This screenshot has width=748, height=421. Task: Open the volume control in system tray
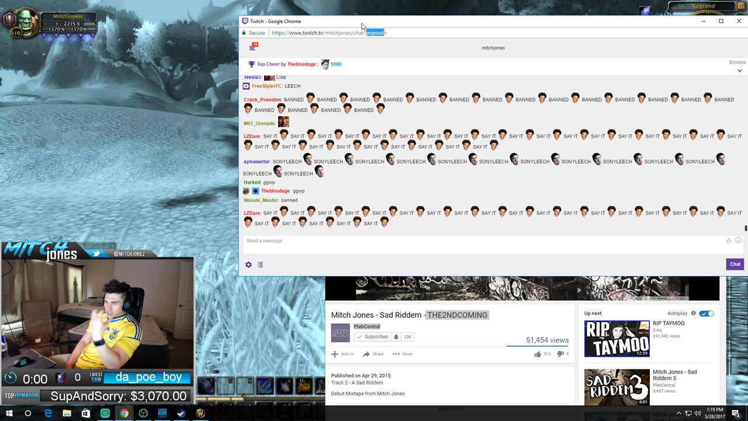(698, 413)
